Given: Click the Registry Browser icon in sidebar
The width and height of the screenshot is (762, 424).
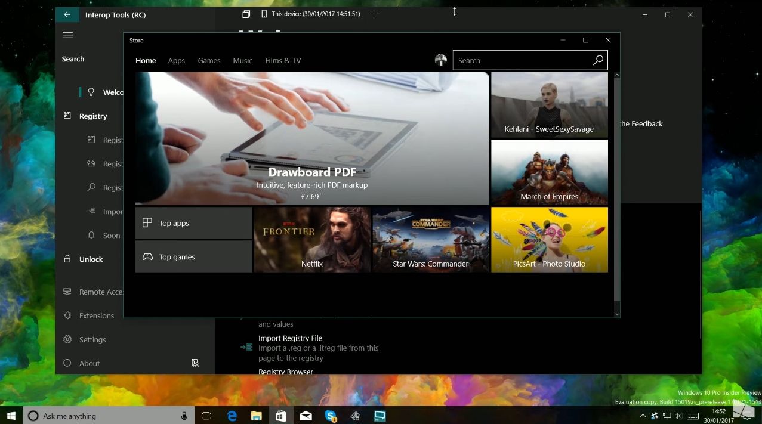Looking at the screenshot, I should coord(91,164).
